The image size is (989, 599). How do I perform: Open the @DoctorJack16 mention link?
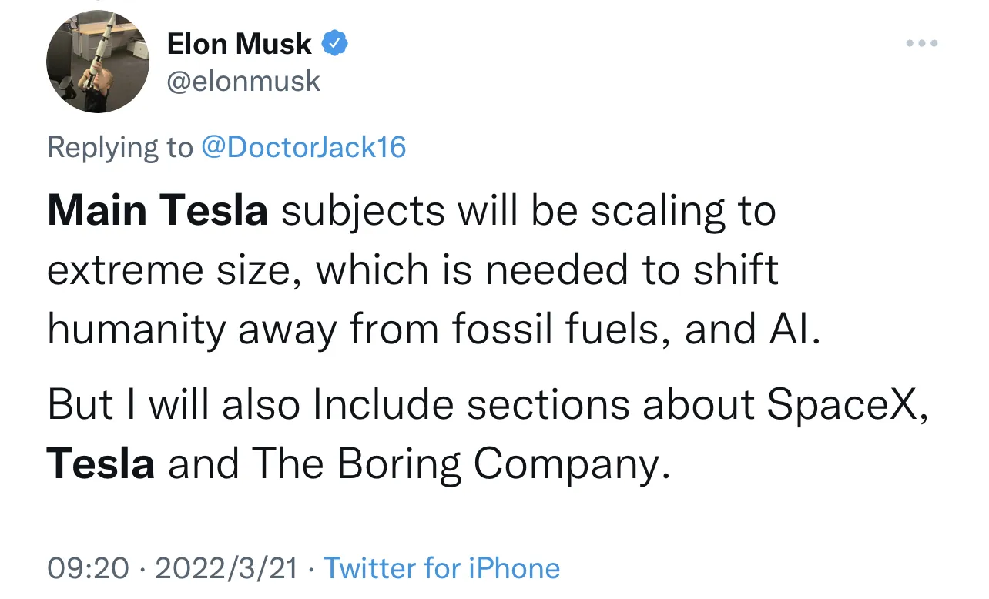pos(303,146)
